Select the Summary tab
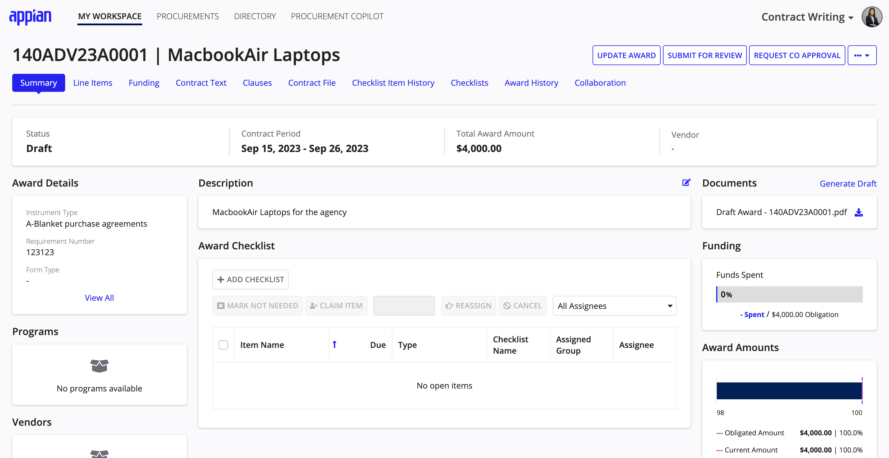The height and width of the screenshot is (458, 889). click(x=39, y=83)
